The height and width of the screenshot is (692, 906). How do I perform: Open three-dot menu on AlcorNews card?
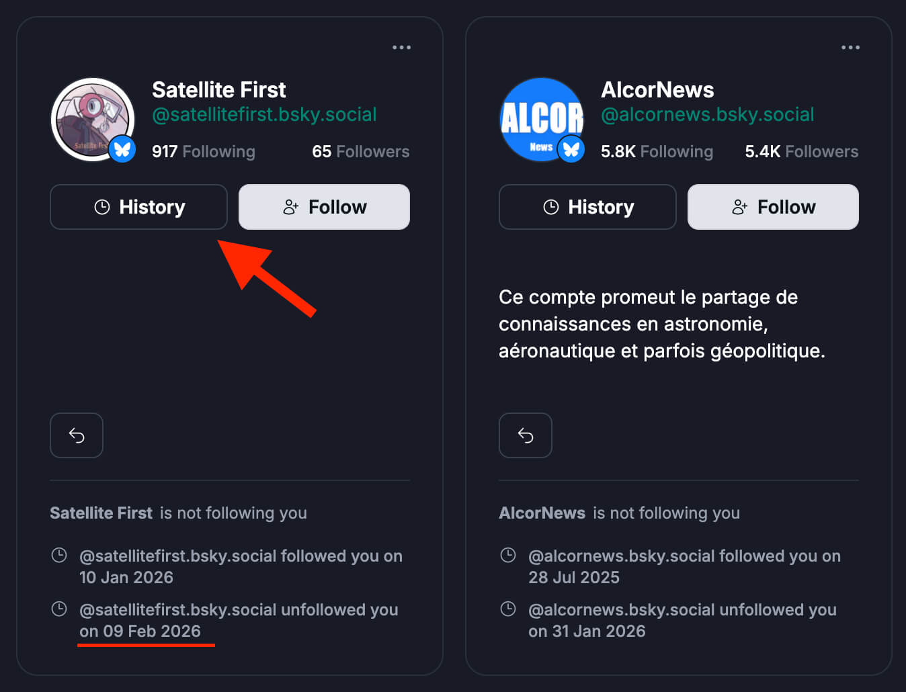850,47
